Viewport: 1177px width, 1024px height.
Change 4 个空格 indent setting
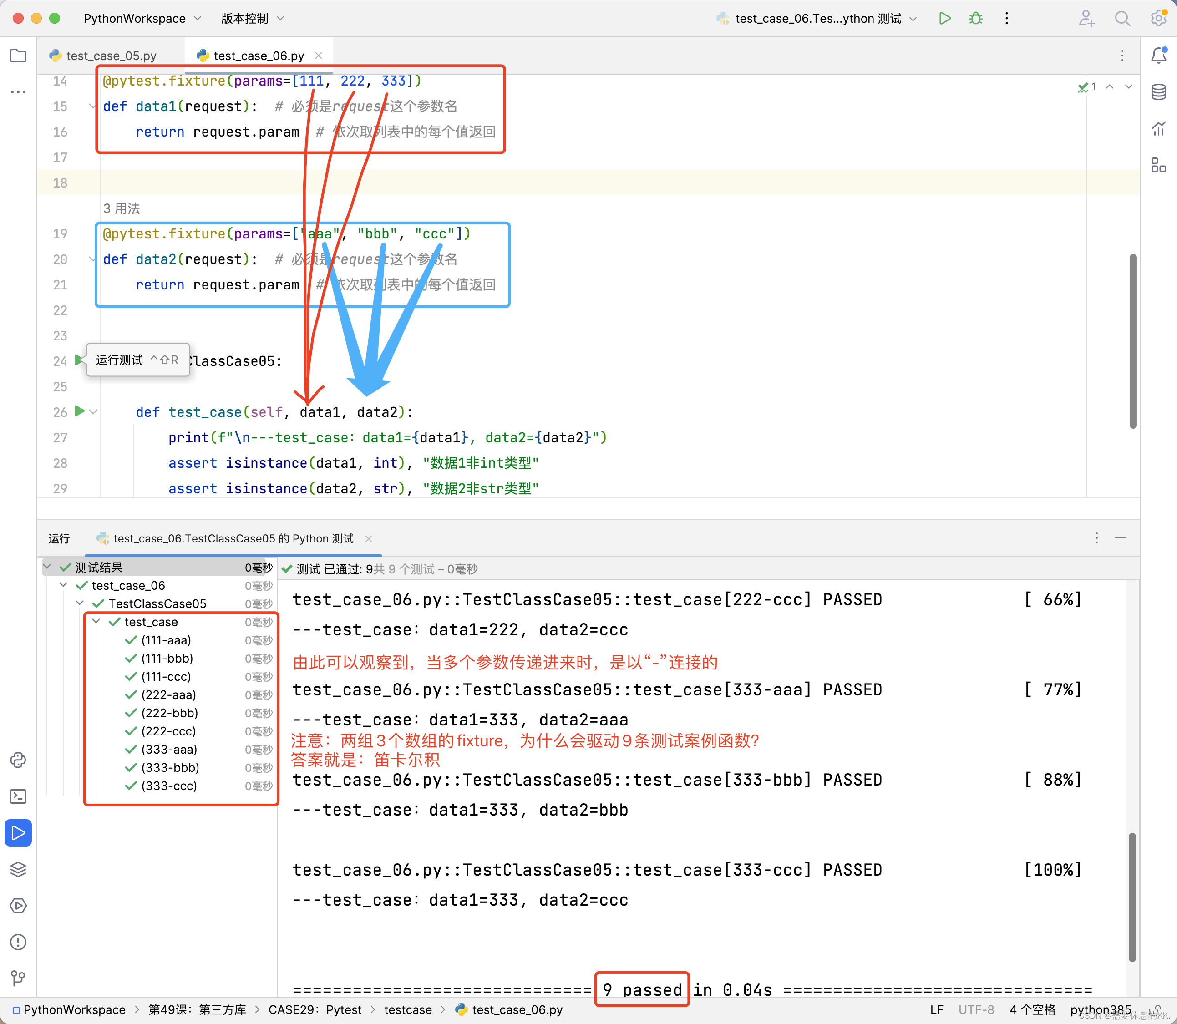coord(1032,1010)
